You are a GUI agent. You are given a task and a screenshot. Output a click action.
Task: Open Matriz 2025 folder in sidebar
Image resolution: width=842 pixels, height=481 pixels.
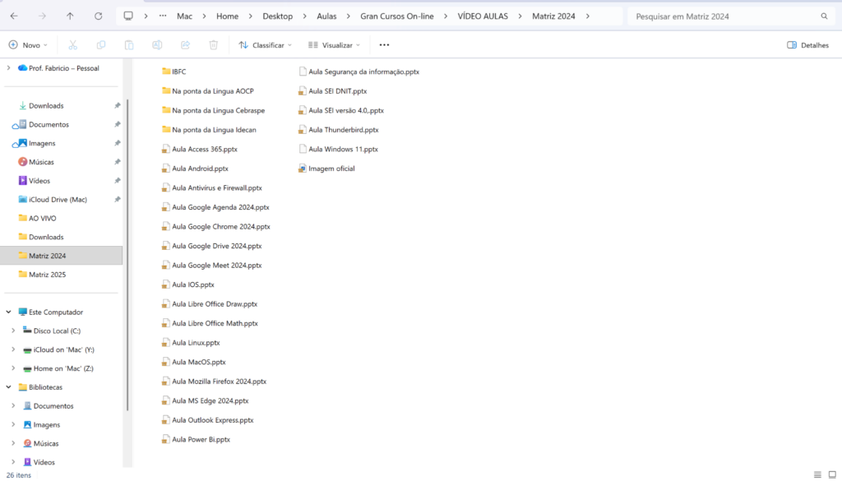47,275
